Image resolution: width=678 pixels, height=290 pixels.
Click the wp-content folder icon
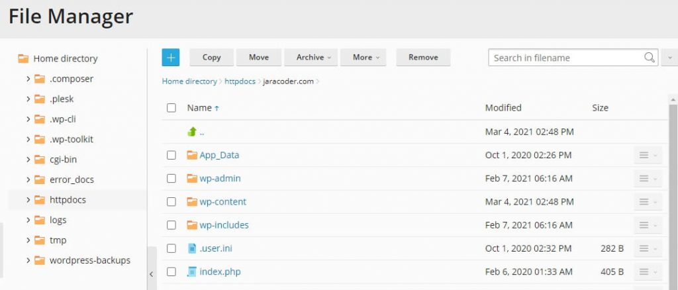[192, 202]
